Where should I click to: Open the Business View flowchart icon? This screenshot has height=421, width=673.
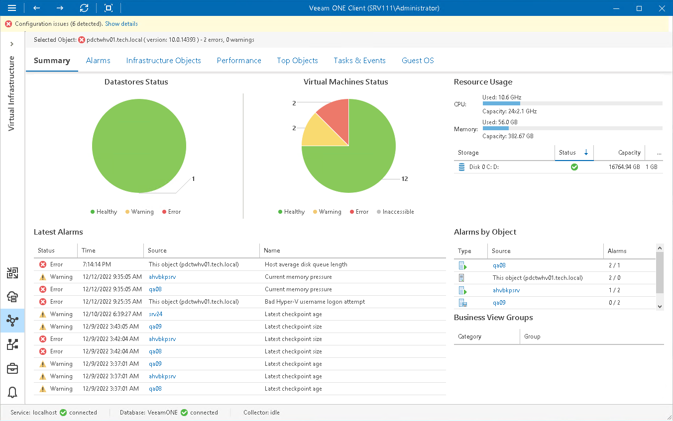click(x=12, y=344)
